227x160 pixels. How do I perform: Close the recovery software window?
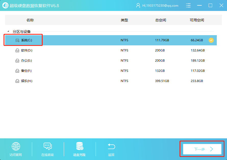tap(221, 6)
